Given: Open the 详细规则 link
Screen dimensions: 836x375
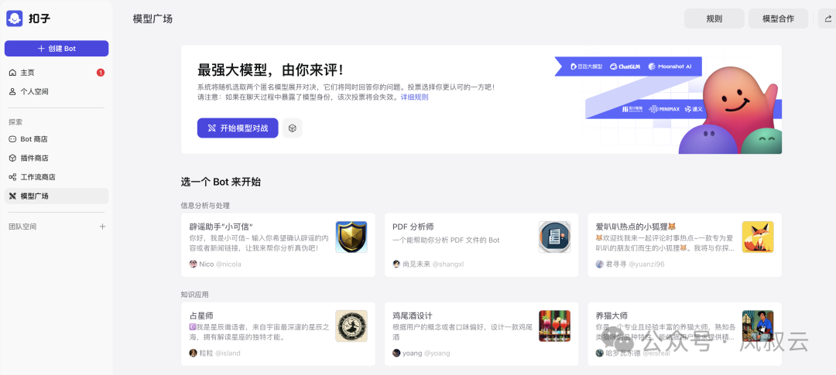Looking at the screenshot, I should pyautogui.click(x=414, y=97).
